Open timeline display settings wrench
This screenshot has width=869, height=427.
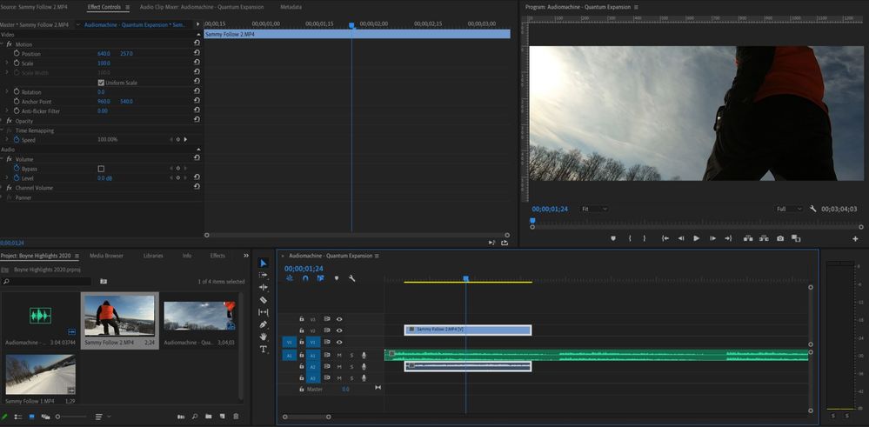point(351,278)
